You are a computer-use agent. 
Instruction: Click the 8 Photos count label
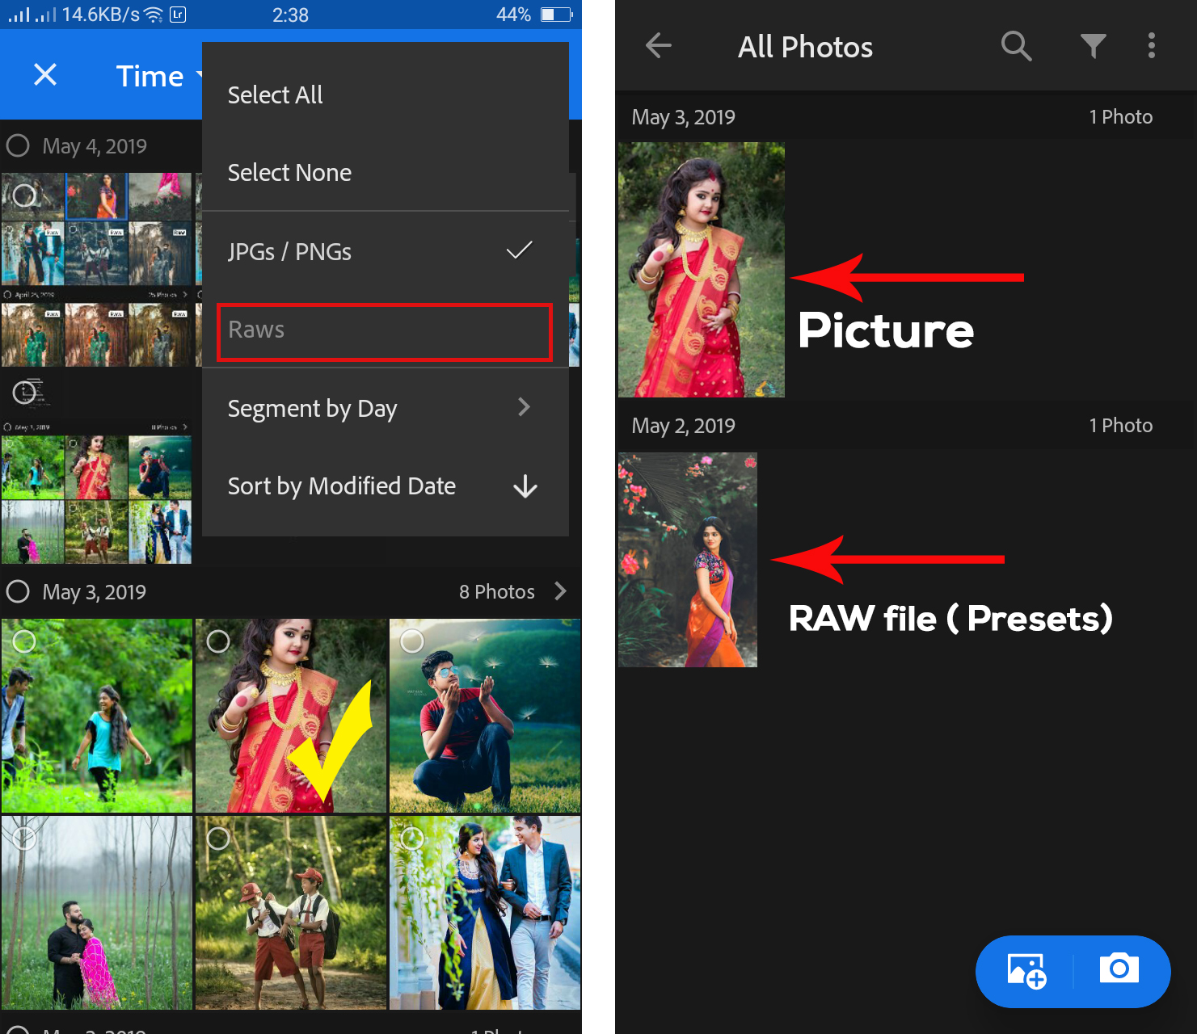point(497,592)
